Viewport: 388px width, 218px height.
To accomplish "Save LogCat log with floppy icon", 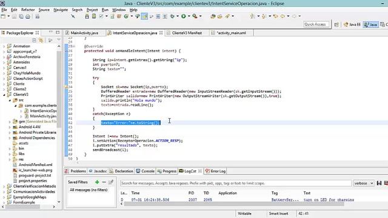I will click(x=379, y=183).
